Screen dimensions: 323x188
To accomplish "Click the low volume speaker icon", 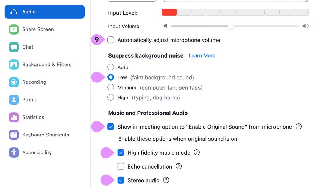I will [165, 26].
